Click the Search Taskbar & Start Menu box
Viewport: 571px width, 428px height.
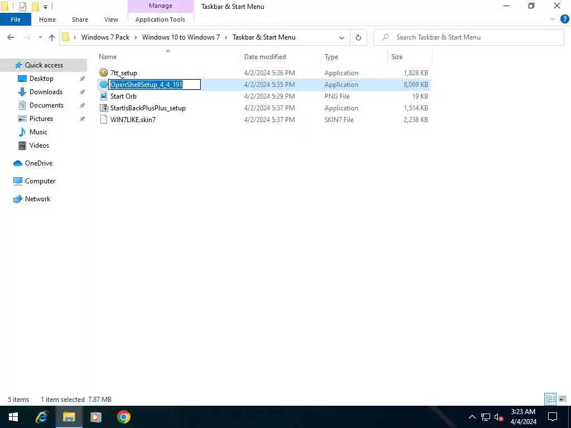(469, 37)
